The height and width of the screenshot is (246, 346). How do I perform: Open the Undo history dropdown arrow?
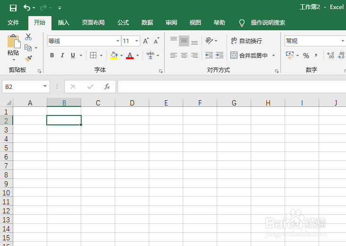click(x=34, y=8)
